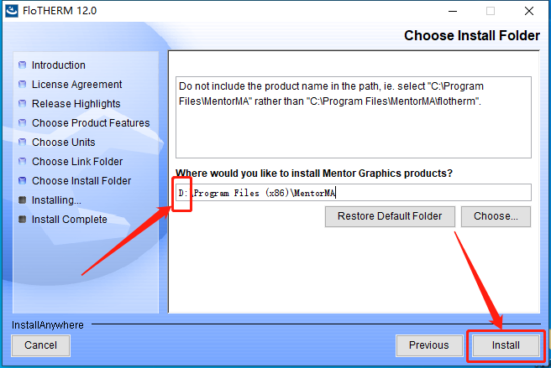Click the Release Highlights step bullet icon

point(22,103)
